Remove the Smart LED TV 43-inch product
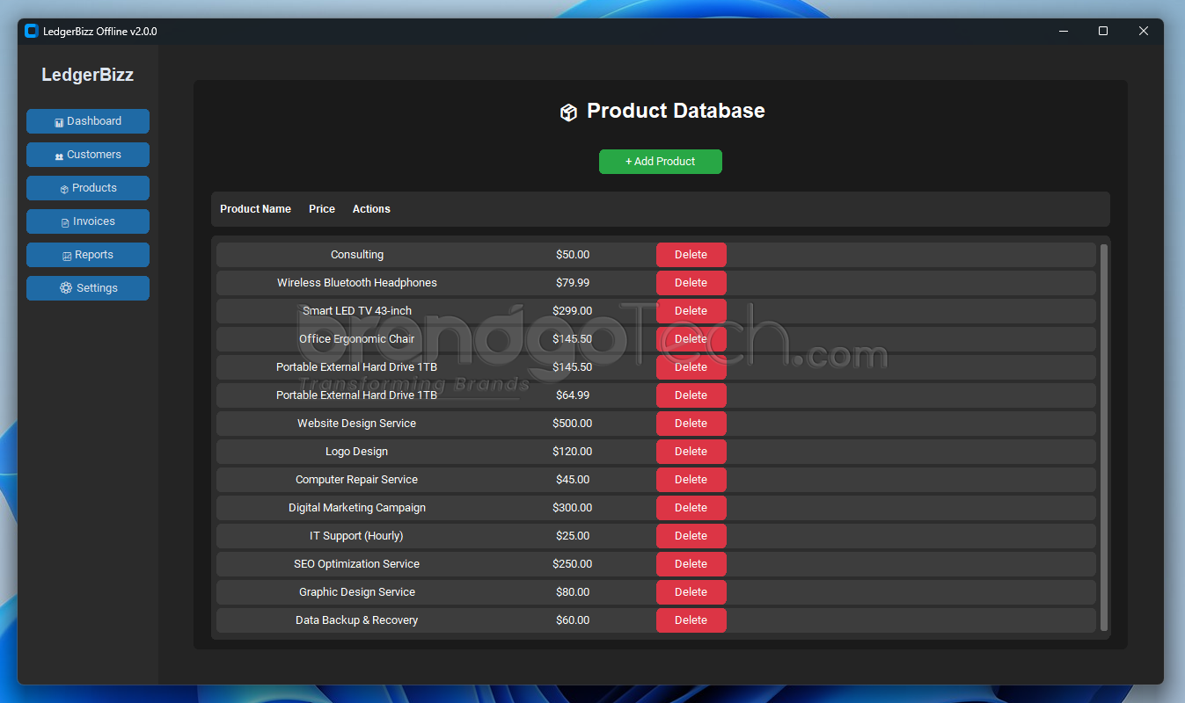Screen dimensions: 1185x703 (x=691, y=311)
